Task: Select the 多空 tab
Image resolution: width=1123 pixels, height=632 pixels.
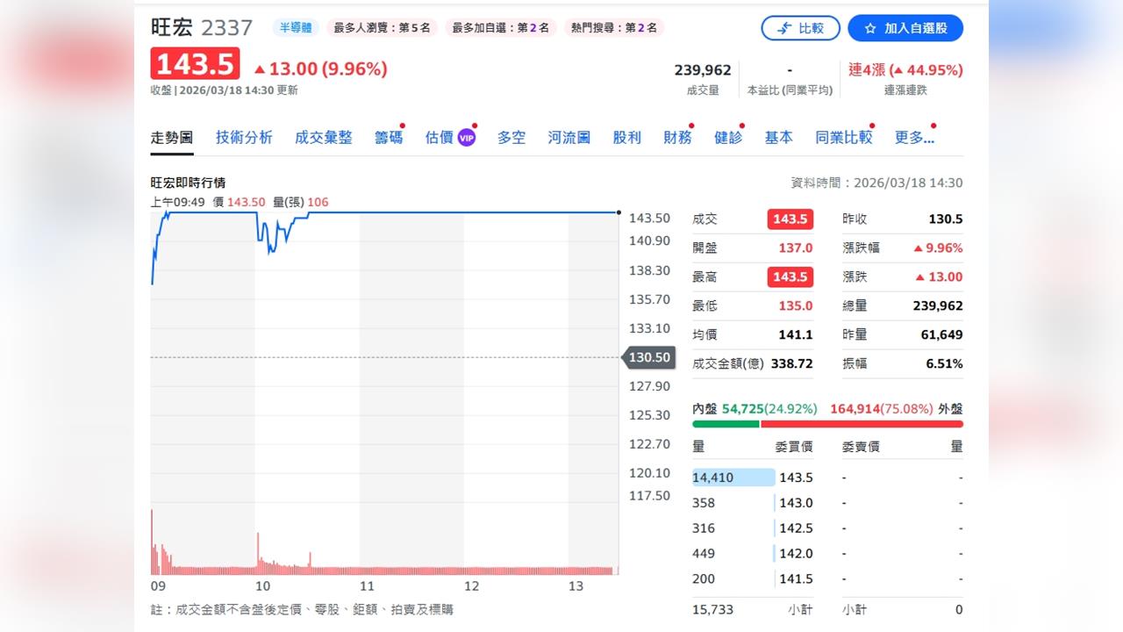Action: (511, 137)
